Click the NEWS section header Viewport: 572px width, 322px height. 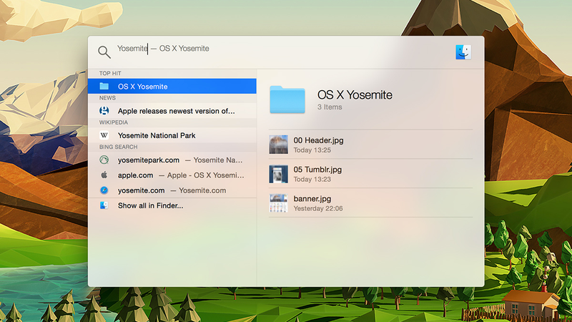[107, 98]
